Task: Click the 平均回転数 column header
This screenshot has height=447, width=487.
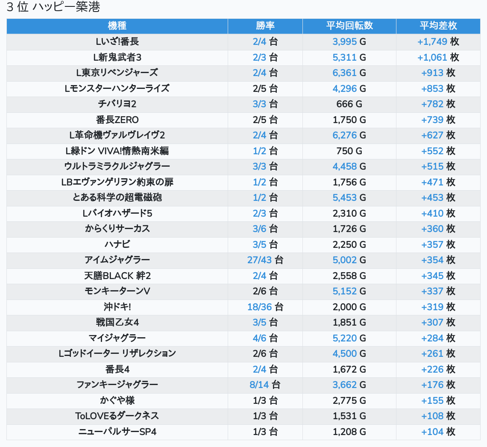Action: pyautogui.click(x=349, y=26)
